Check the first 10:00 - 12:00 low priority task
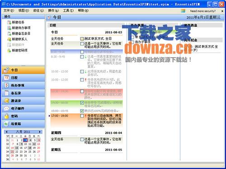226x169 pixels. pyautogui.click(x=82, y=72)
